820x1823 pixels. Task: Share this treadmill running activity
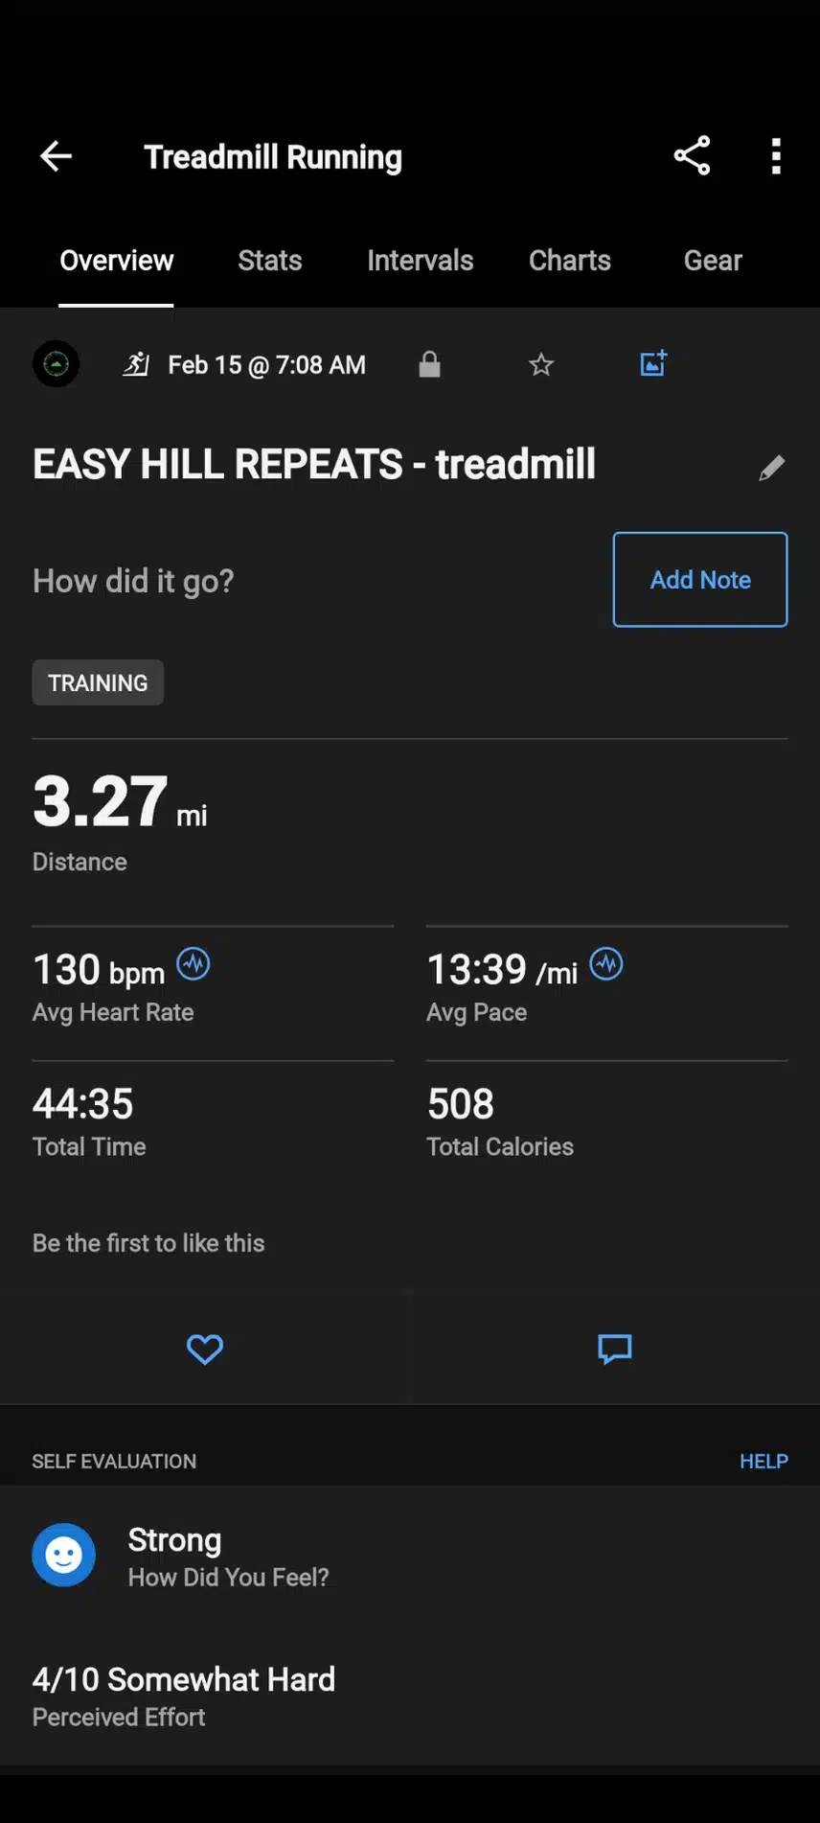(692, 155)
